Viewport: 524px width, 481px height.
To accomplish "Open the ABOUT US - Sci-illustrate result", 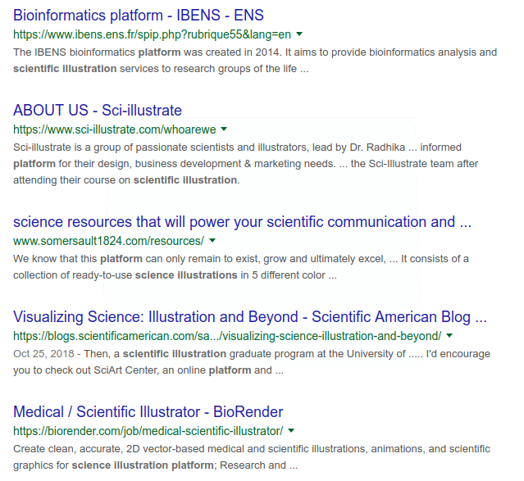I will coord(98,111).
